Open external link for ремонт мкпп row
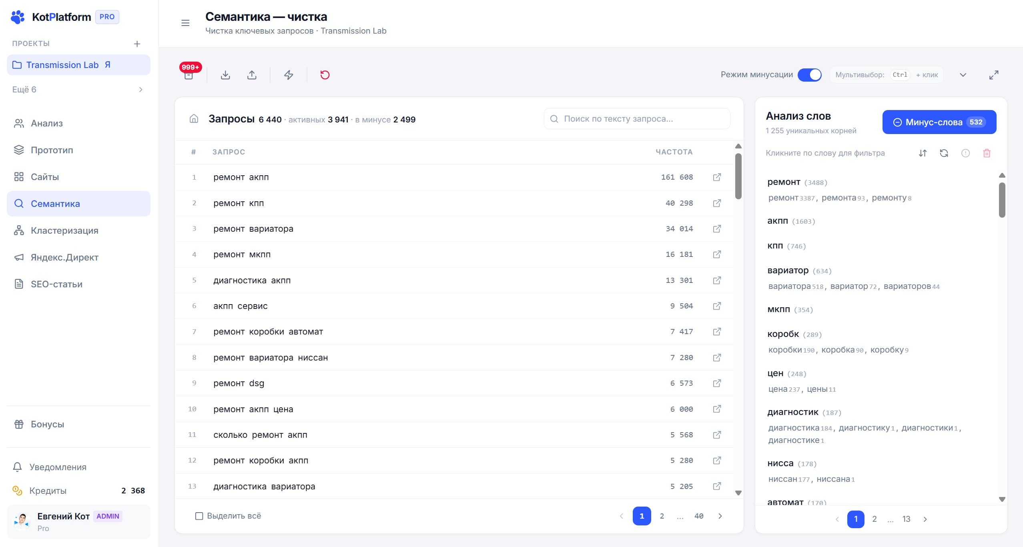Image resolution: width=1023 pixels, height=547 pixels. click(717, 254)
